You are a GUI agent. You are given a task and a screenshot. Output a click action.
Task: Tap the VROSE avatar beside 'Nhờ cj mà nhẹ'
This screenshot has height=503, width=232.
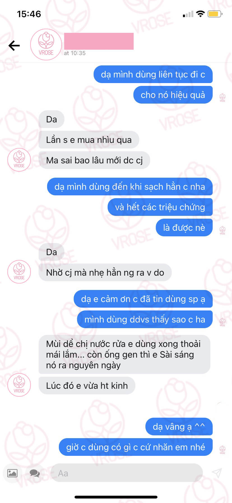[19, 272]
